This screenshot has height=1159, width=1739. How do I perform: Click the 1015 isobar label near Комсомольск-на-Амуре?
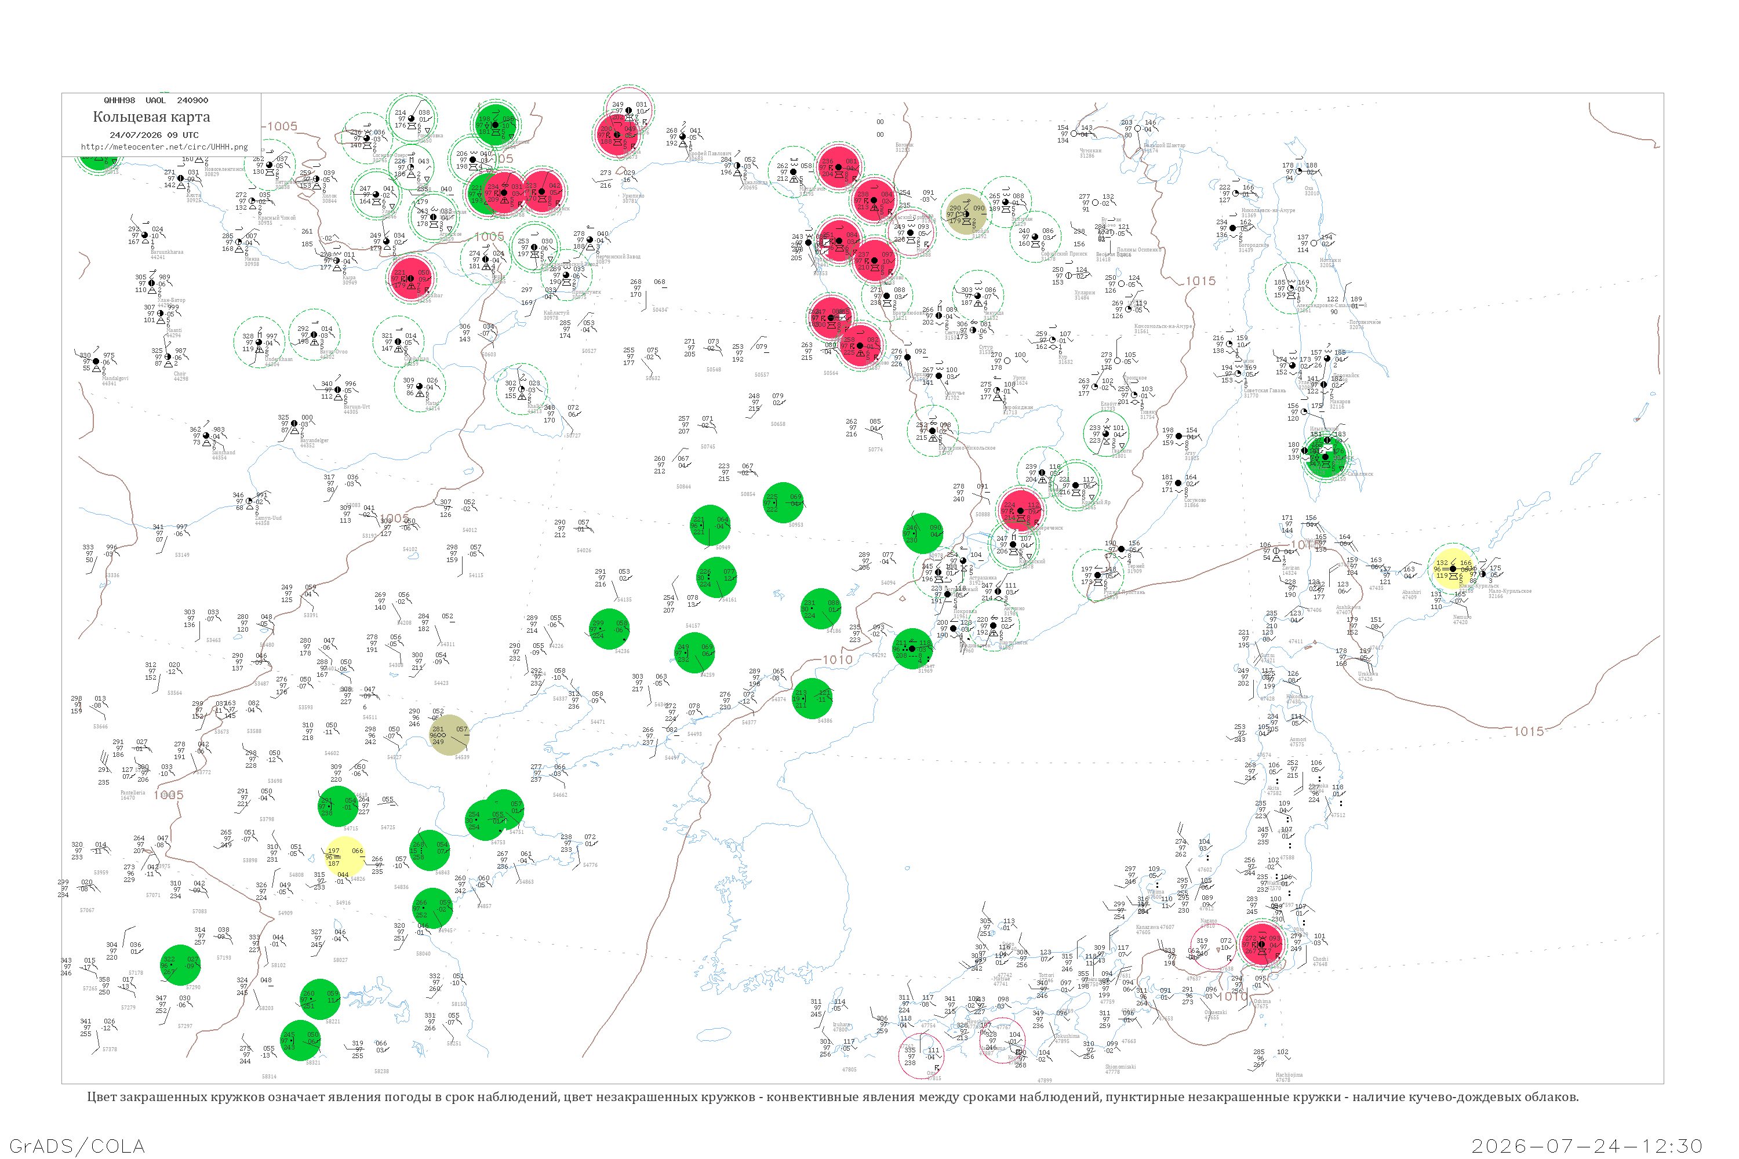tap(1200, 281)
